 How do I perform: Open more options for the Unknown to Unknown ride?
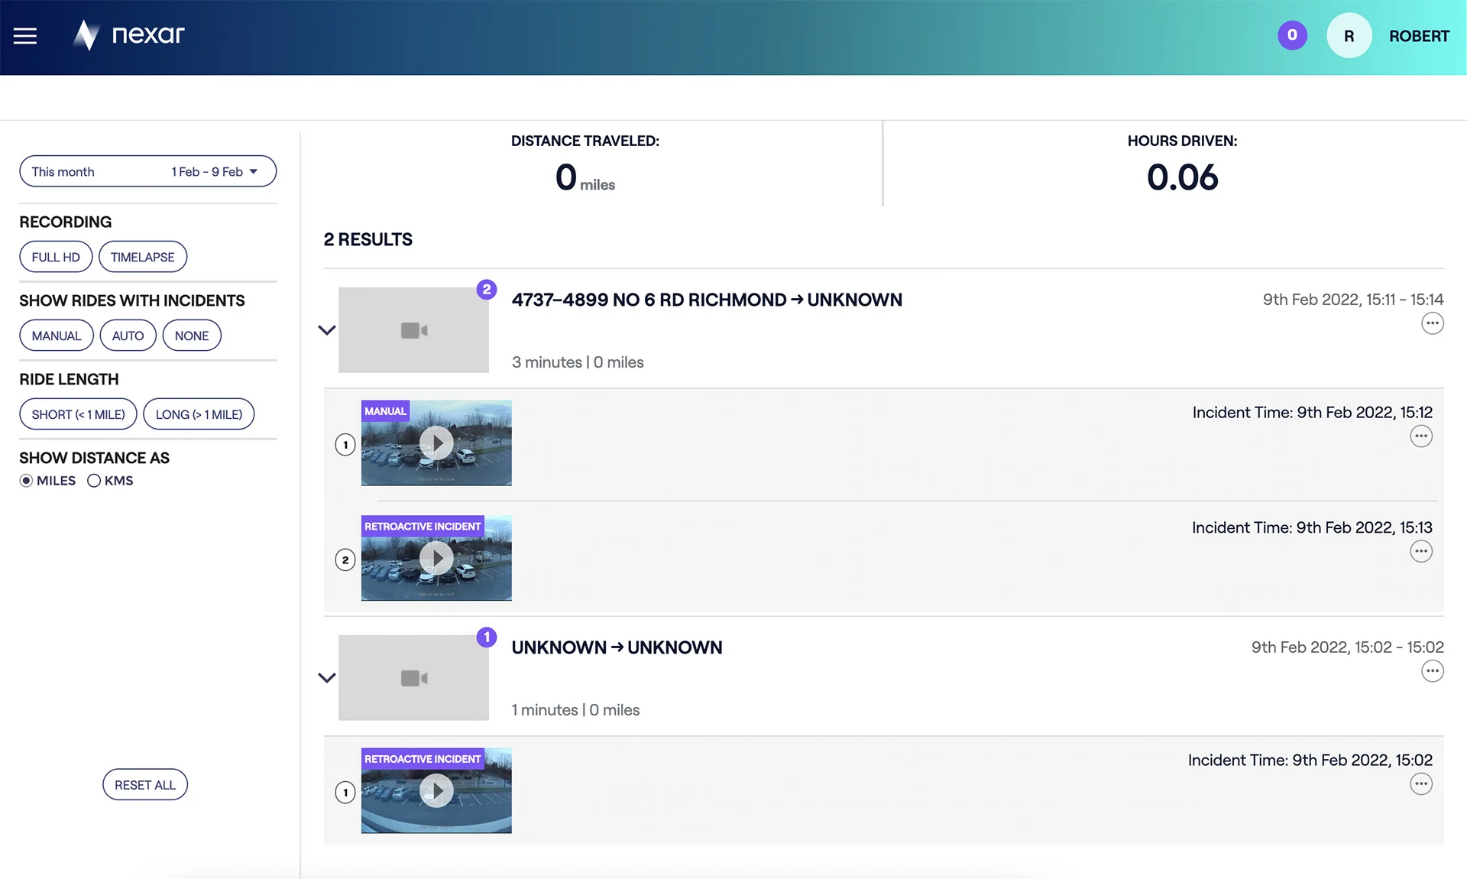pos(1433,671)
